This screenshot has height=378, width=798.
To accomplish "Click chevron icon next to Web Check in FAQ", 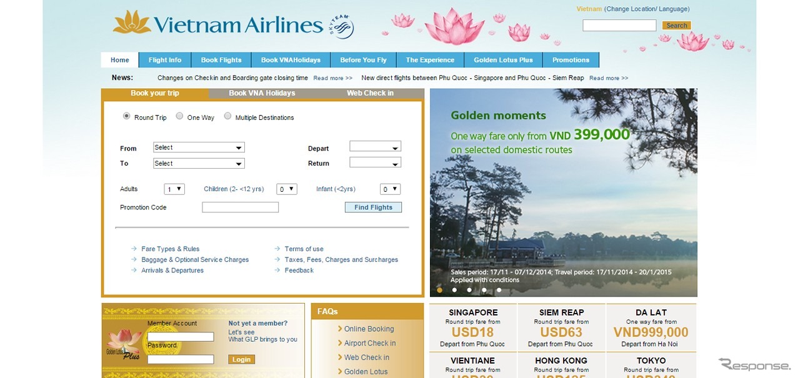I will (x=339, y=357).
